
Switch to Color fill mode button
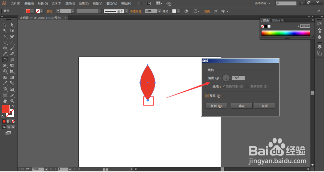coord(4,121)
